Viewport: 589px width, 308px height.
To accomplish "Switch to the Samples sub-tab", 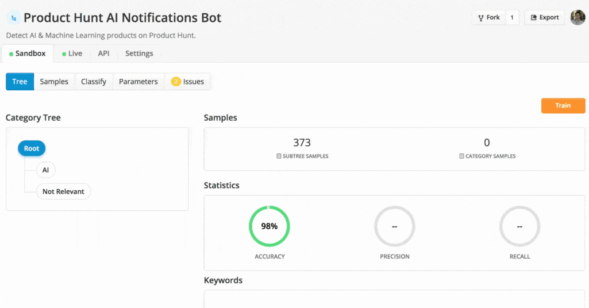I will tap(54, 82).
